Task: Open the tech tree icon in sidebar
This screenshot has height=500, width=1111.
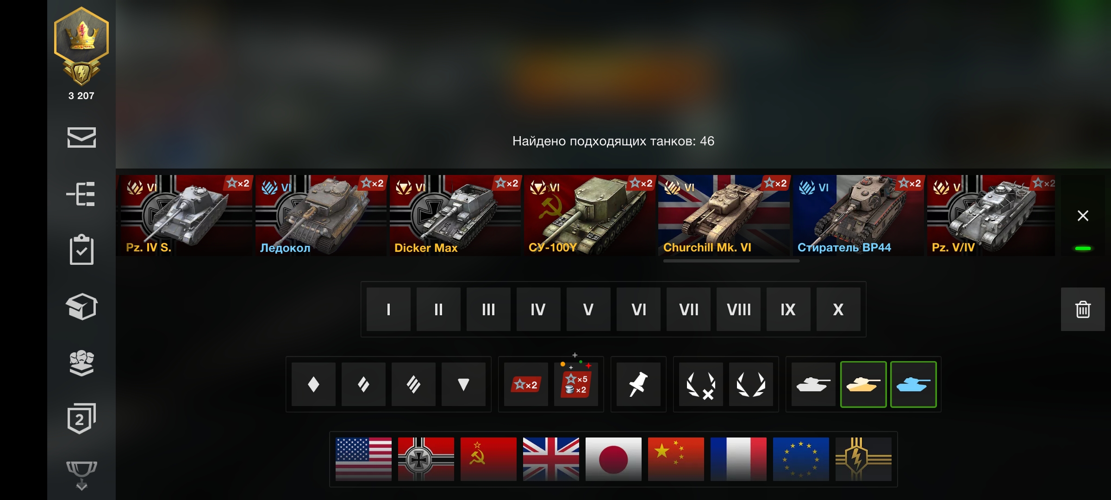Action: (81, 194)
